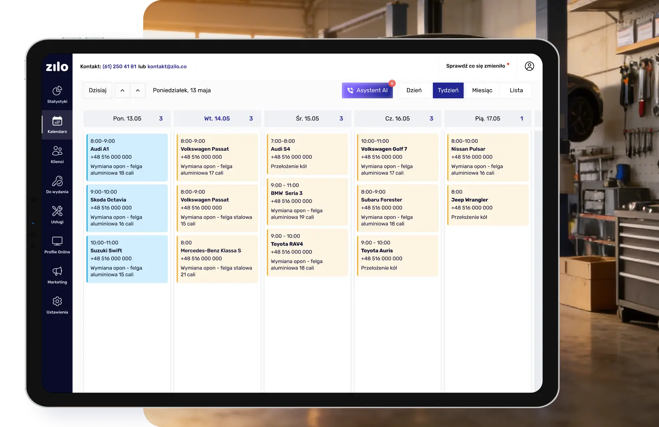Open the Suzuki Swift appointment card
This screenshot has width=659, height=427.
[127, 259]
